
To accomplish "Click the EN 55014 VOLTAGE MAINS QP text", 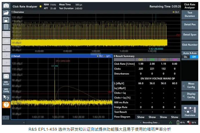I will [x=158, y=79].
